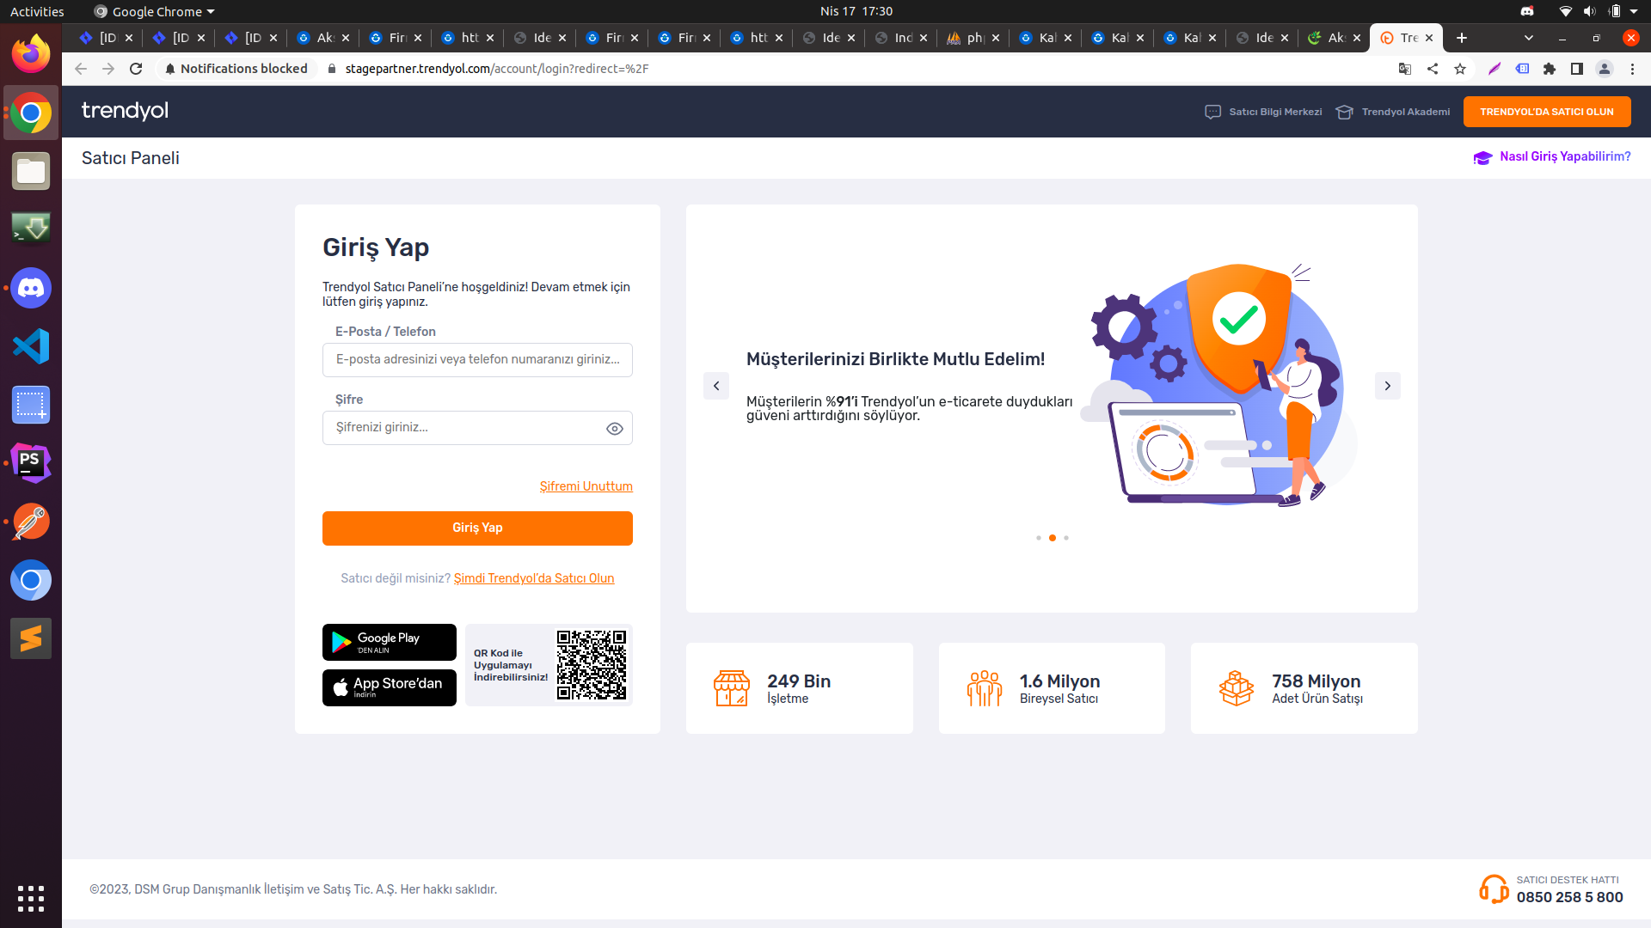
Task: Click the QR code image
Action: 592,665
